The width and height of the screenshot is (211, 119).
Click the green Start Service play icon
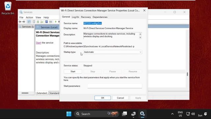[x=56, y=21]
